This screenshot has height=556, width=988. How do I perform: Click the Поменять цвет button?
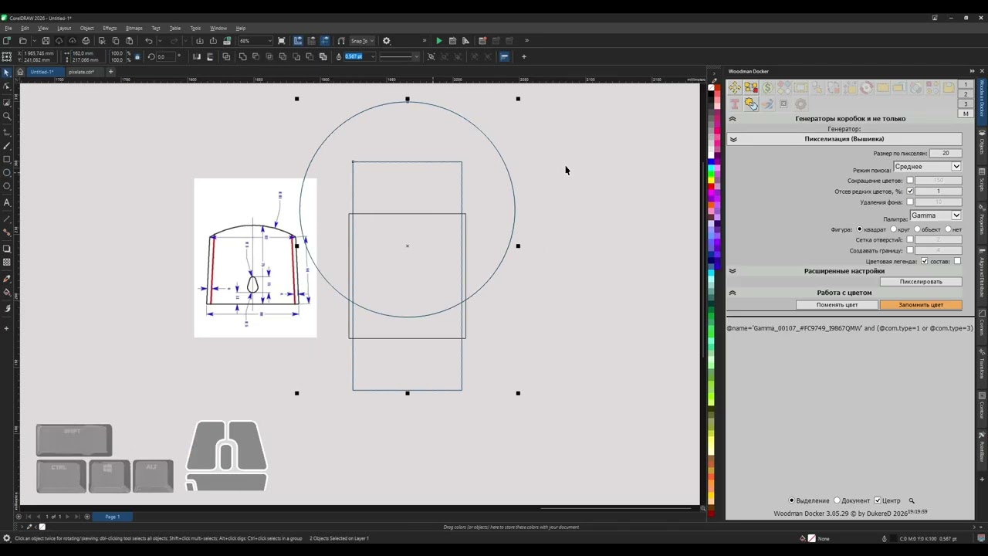point(837,305)
